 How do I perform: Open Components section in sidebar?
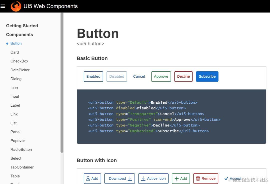coord(19,35)
